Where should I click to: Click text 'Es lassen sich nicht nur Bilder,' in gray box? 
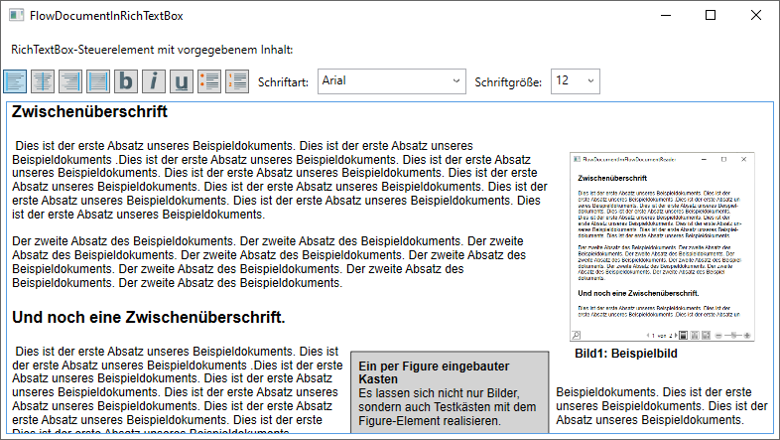439,393
